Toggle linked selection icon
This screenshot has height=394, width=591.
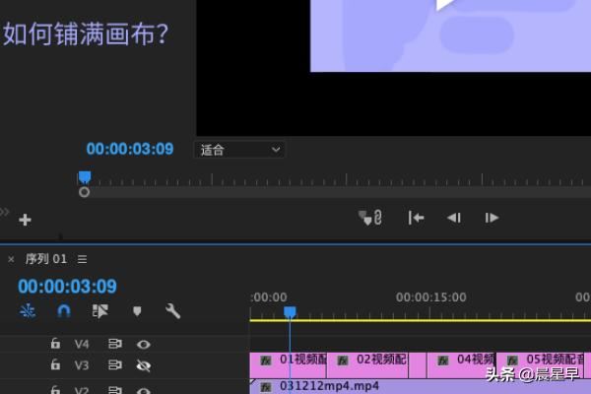(x=99, y=311)
